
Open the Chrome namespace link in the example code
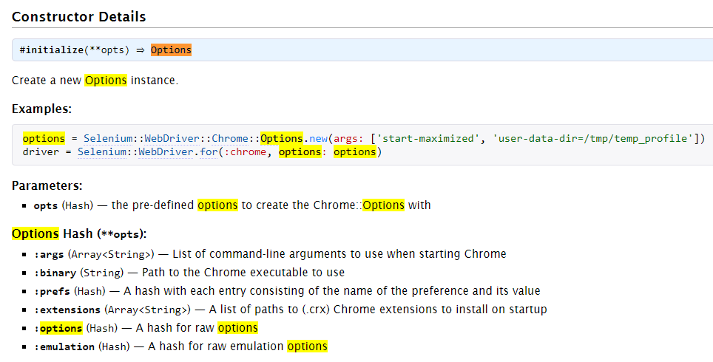point(230,139)
